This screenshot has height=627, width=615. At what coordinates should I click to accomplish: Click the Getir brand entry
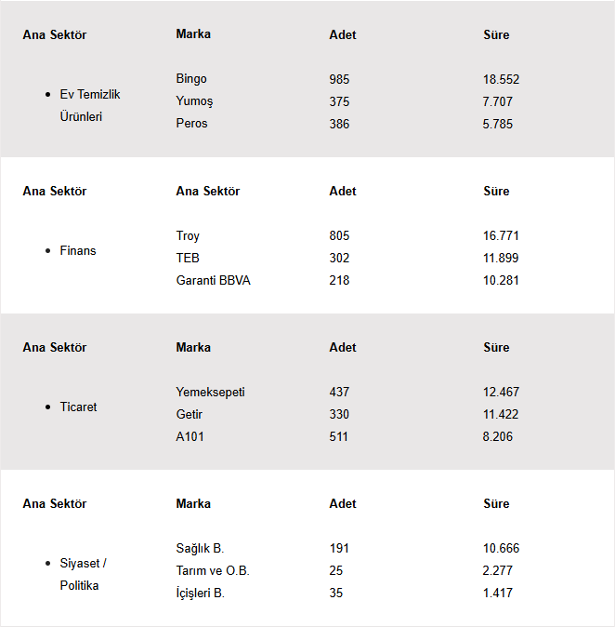pos(189,414)
